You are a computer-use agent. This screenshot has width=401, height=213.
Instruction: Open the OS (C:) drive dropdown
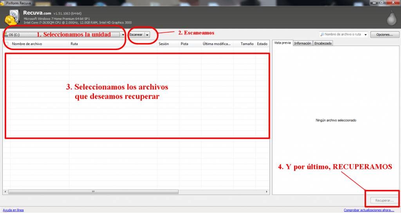[64, 35]
